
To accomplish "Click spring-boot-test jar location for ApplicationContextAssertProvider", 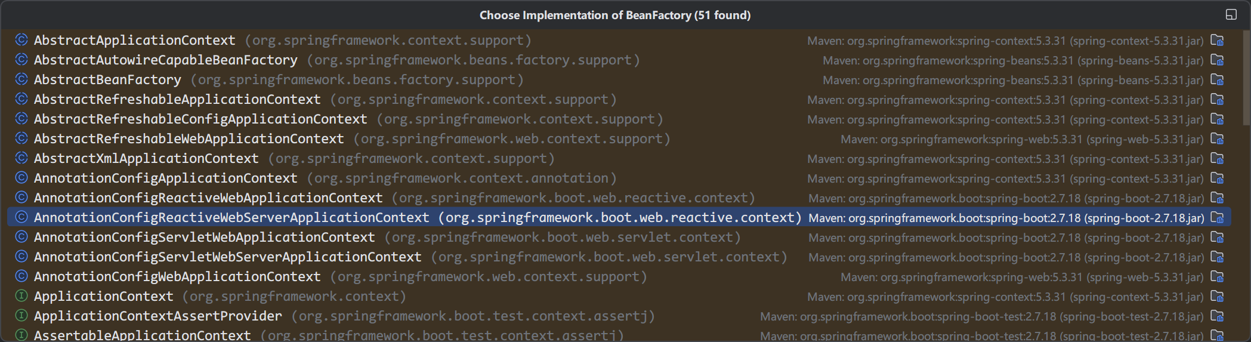I will [x=981, y=316].
